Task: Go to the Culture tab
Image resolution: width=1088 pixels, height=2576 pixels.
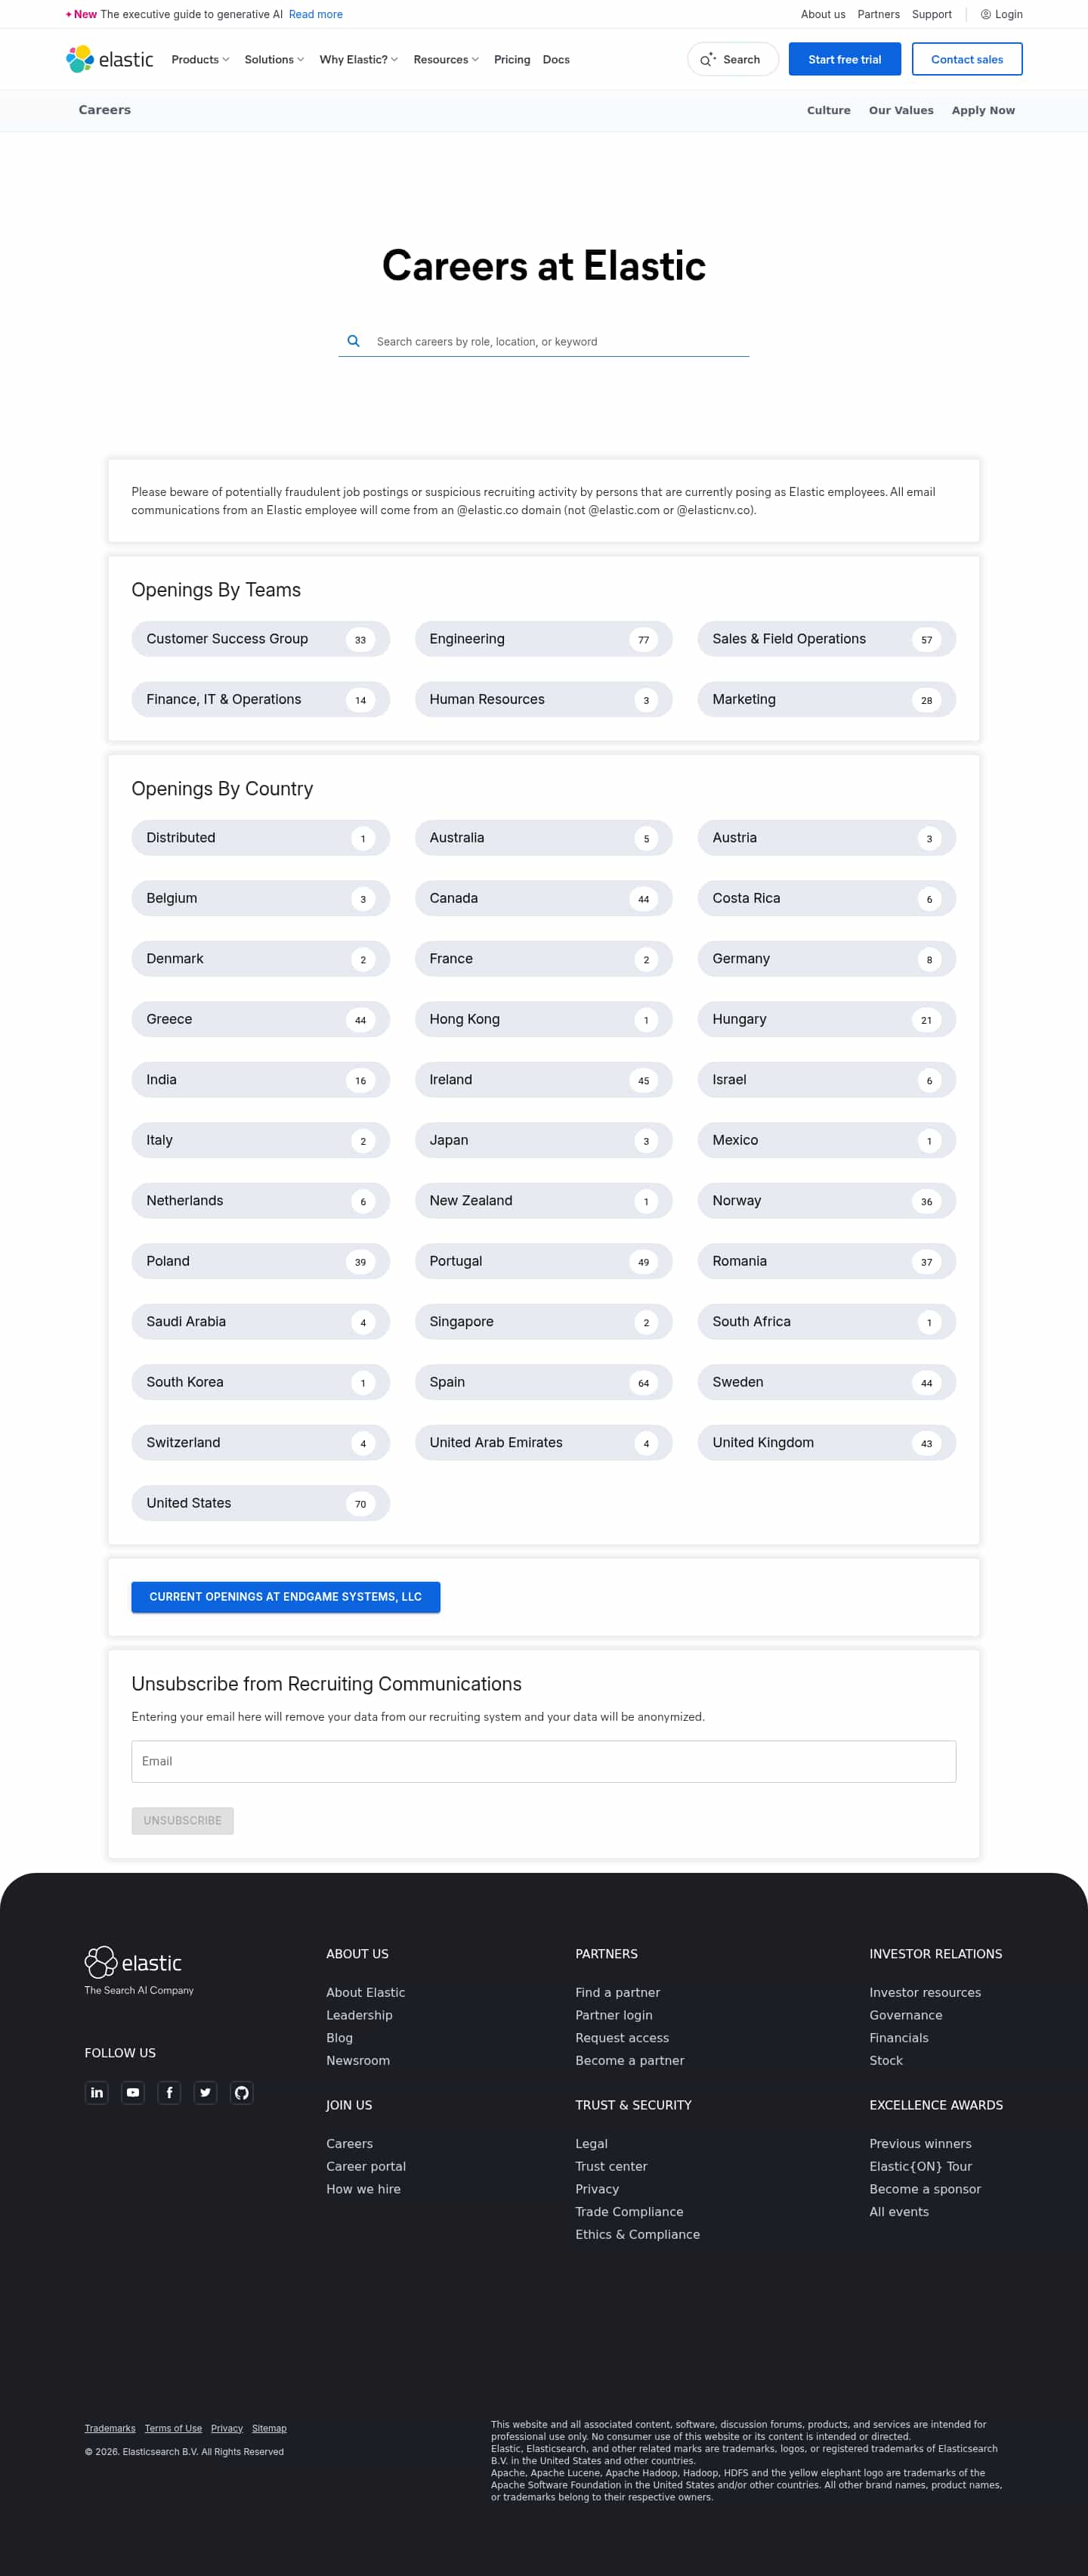Action: (828, 110)
